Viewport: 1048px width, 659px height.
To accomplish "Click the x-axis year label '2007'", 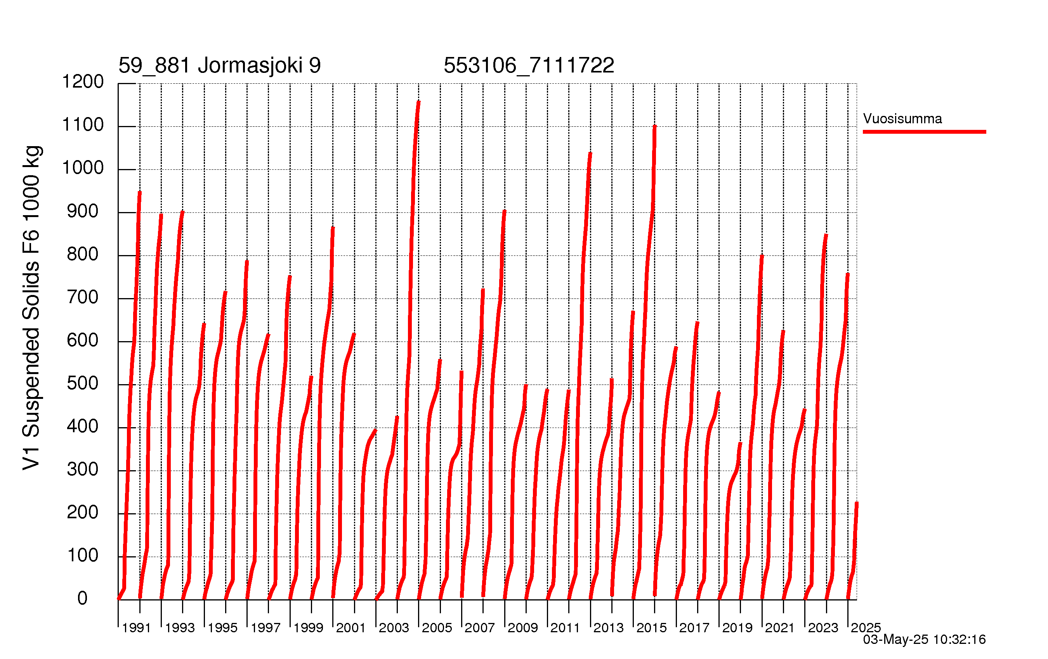I will [480, 628].
